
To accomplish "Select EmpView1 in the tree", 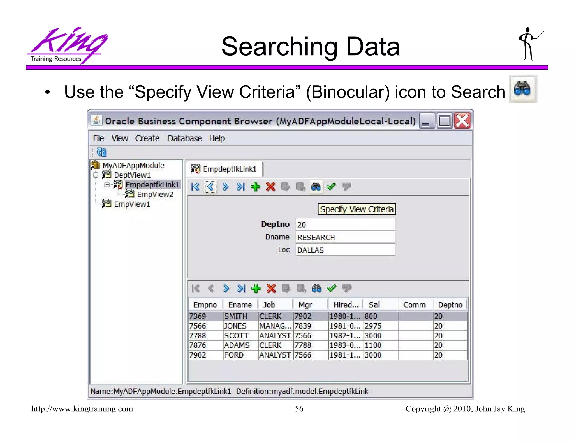I will click(132, 204).
